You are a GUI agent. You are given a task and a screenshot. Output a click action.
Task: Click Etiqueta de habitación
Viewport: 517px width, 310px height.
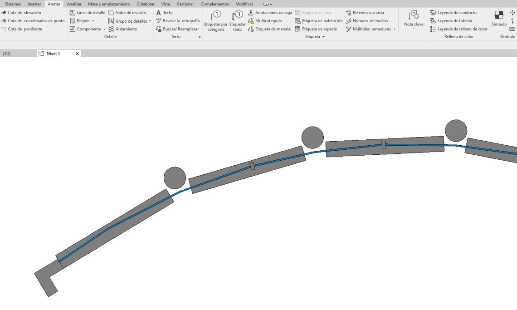click(x=319, y=21)
